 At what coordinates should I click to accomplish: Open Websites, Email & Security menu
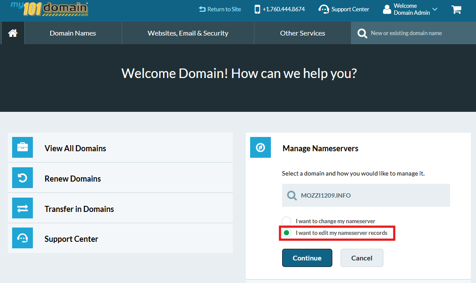click(x=188, y=33)
